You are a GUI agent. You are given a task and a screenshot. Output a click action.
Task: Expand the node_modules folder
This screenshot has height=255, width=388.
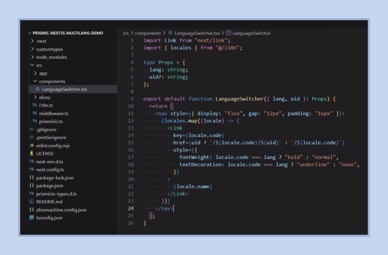click(x=32, y=57)
